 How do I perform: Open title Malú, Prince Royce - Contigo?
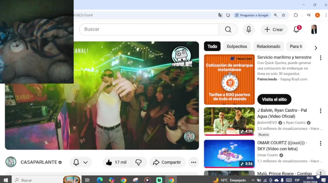tap(285, 173)
